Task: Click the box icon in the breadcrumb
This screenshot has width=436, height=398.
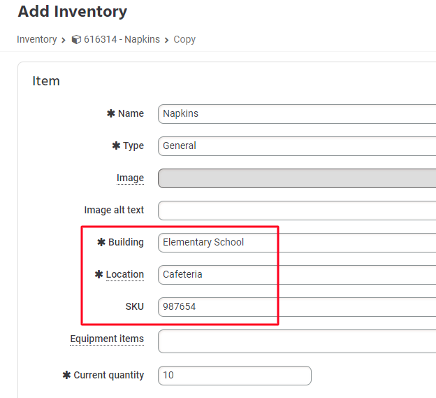Action: pyautogui.click(x=76, y=40)
